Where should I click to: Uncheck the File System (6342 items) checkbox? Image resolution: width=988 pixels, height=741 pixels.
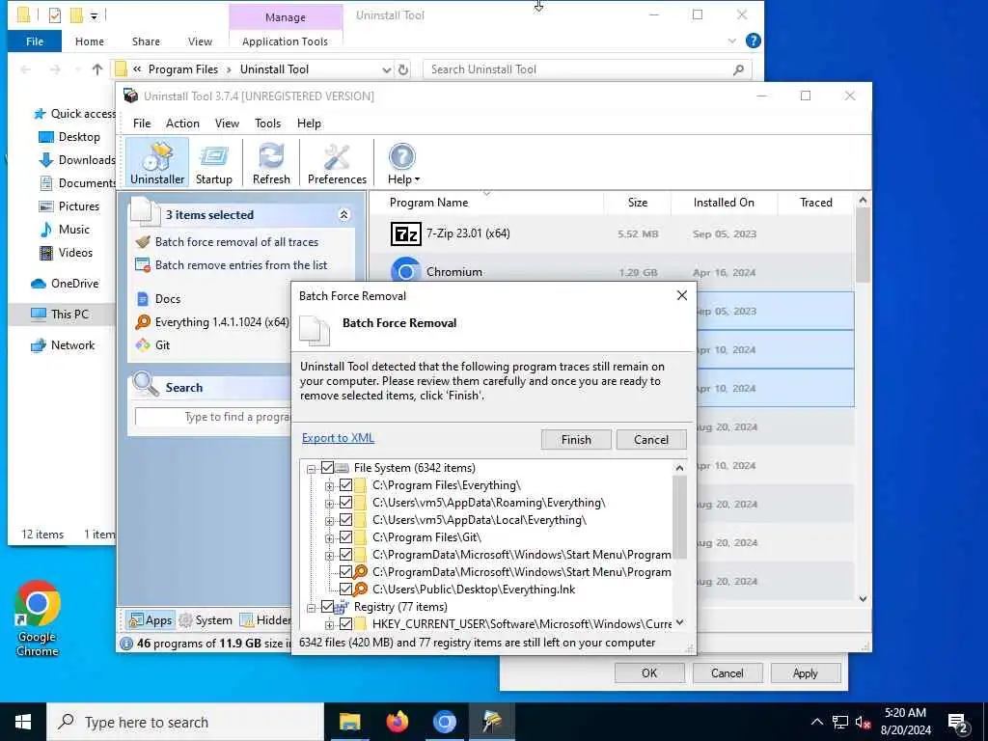pyautogui.click(x=327, y=468)
